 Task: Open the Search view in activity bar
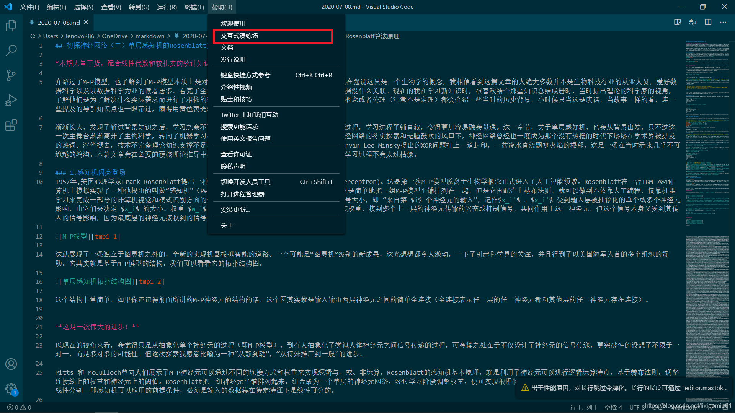(x=11, y=50)
